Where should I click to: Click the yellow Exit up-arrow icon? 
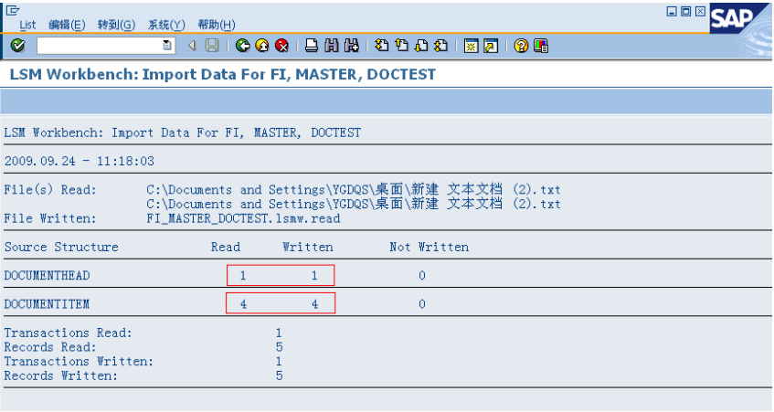(262, 46)
